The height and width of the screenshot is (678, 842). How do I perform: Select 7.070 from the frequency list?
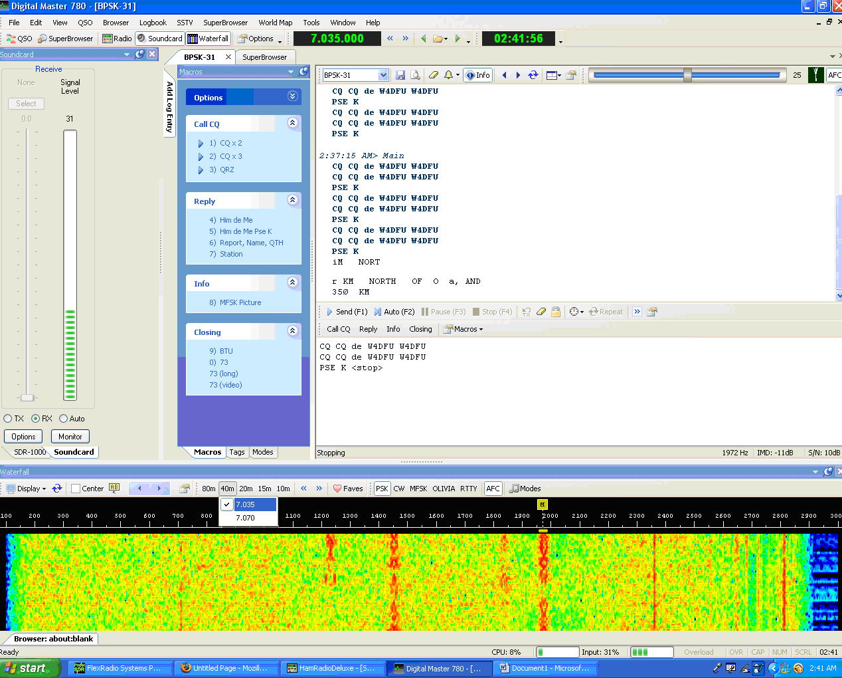coord(245,518)
